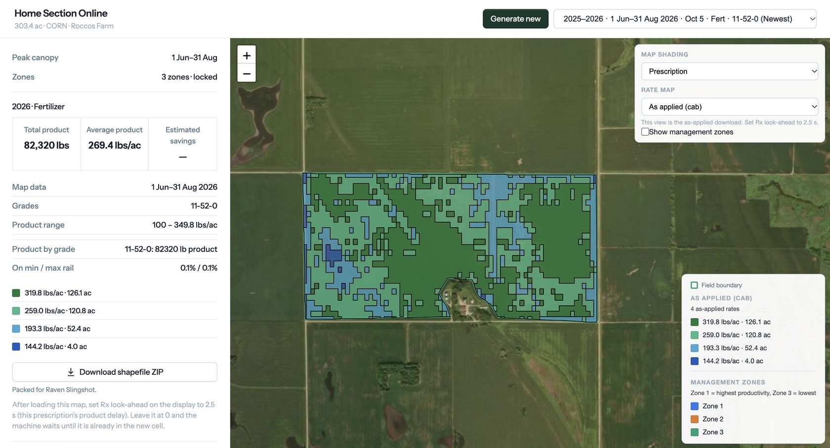Click the Zone 3 legend swatch

(x=694, y=432)
